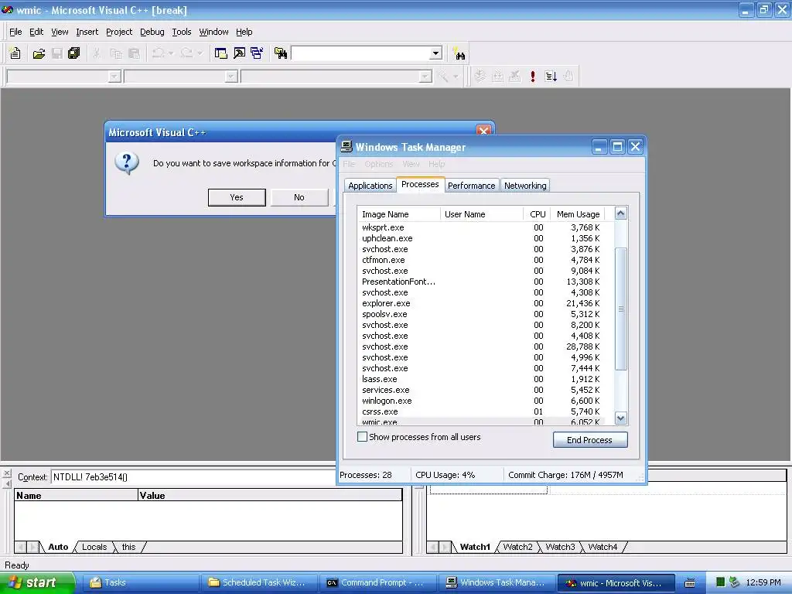The height and width of the screenshot is (594, 792).
Task: Click the keyboard icon in system tray
Action: click(x=689, y=583)
